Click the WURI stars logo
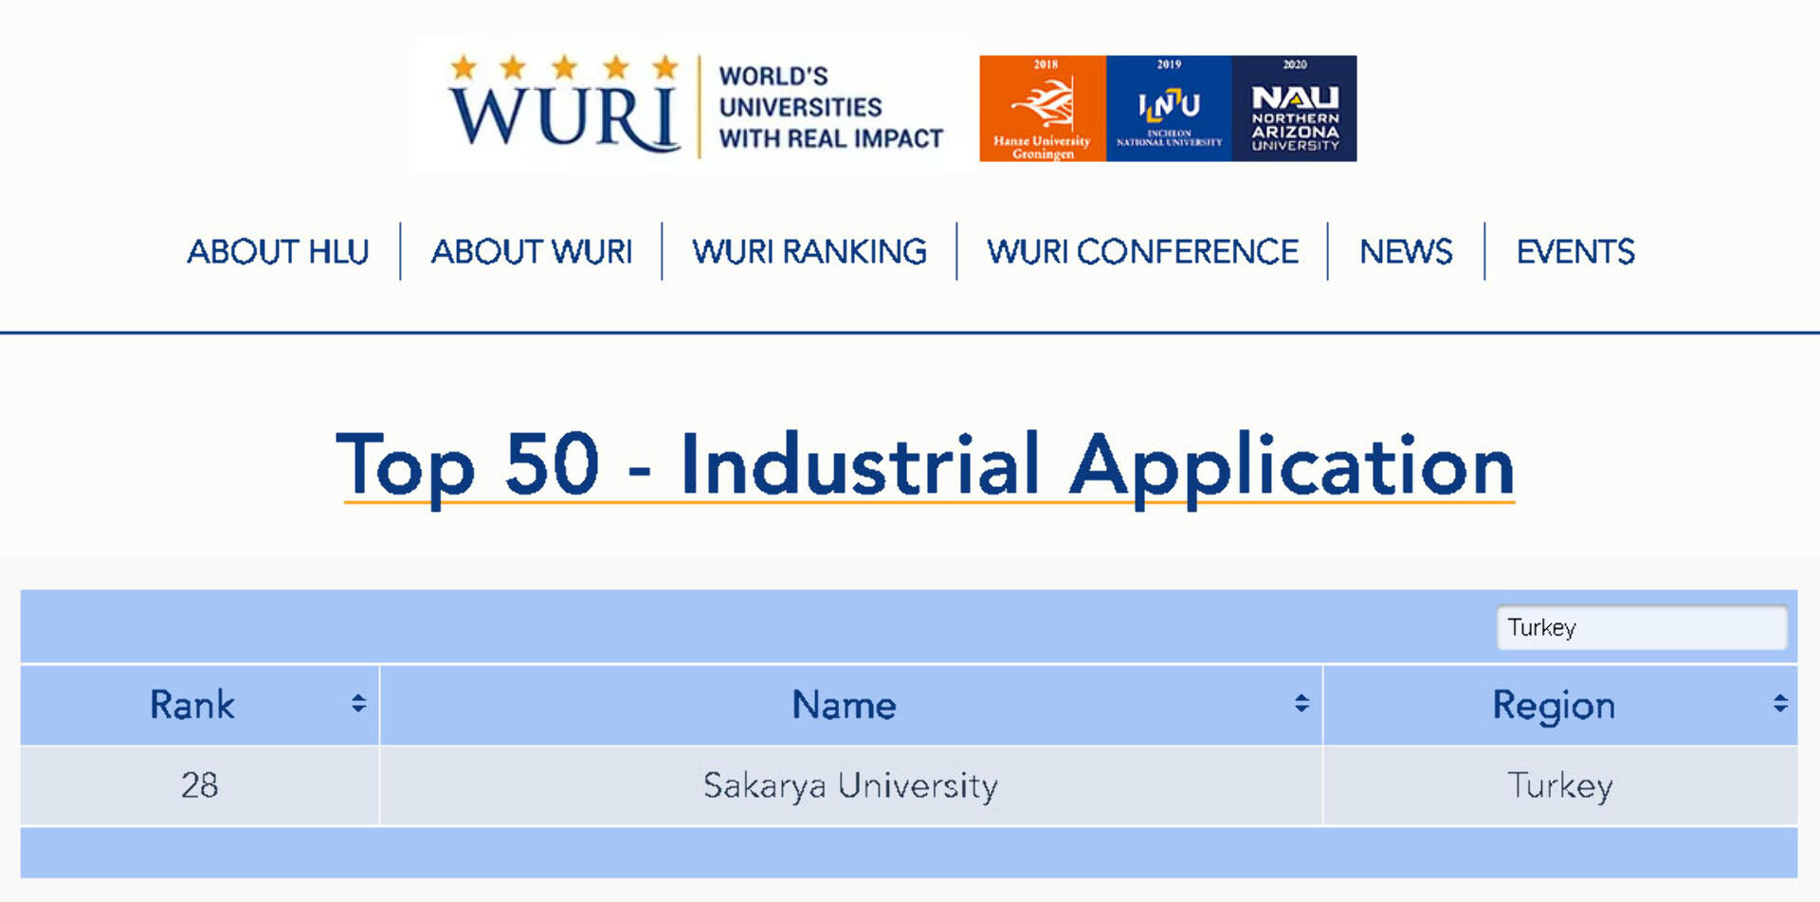 (x=565, y=104)
